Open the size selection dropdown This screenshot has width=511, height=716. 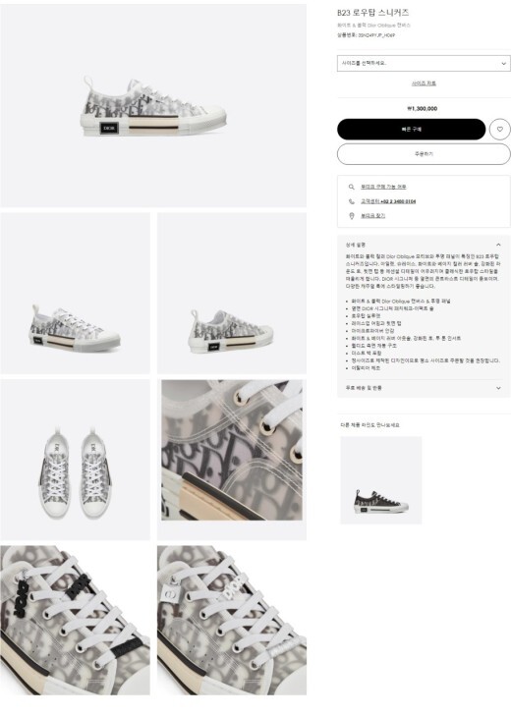pyautogui.click(x=424, y=64)
